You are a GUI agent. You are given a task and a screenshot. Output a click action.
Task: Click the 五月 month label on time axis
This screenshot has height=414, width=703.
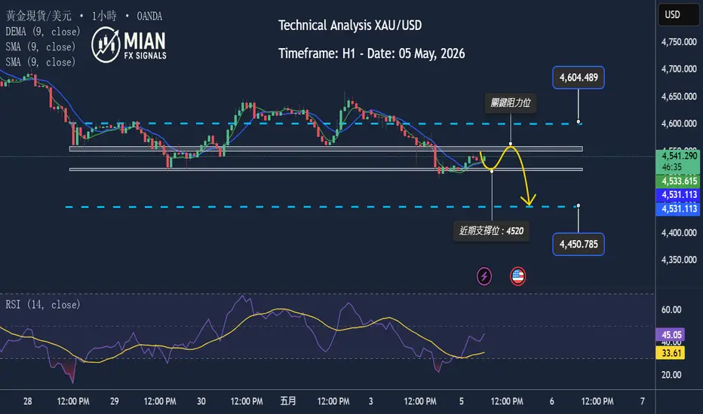click(x=288, y=401)
